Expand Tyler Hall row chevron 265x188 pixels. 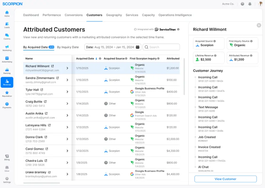[x=67, y=92]
